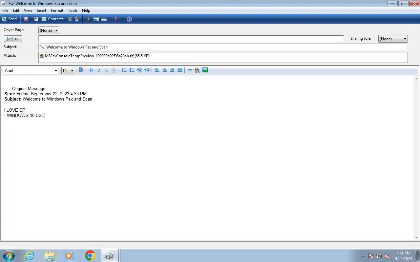Select the MSFaxConsoleTempPreview tif attachment

point(94,56)
